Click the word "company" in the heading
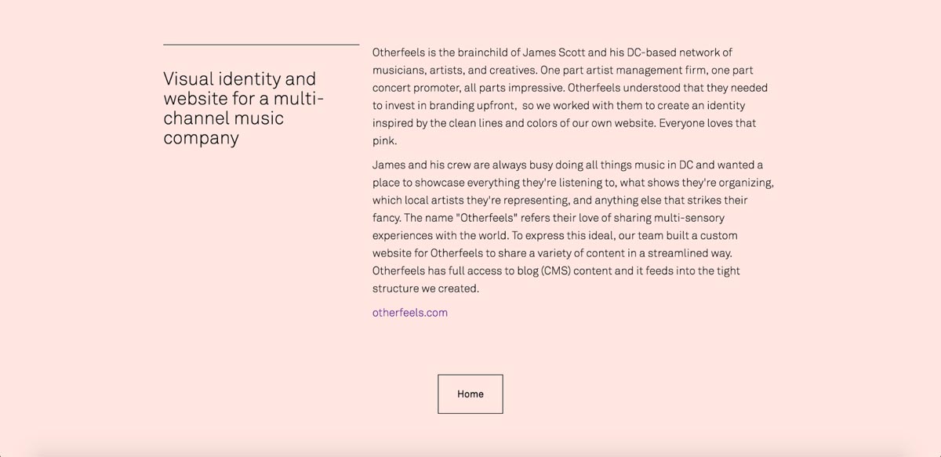 202,138
